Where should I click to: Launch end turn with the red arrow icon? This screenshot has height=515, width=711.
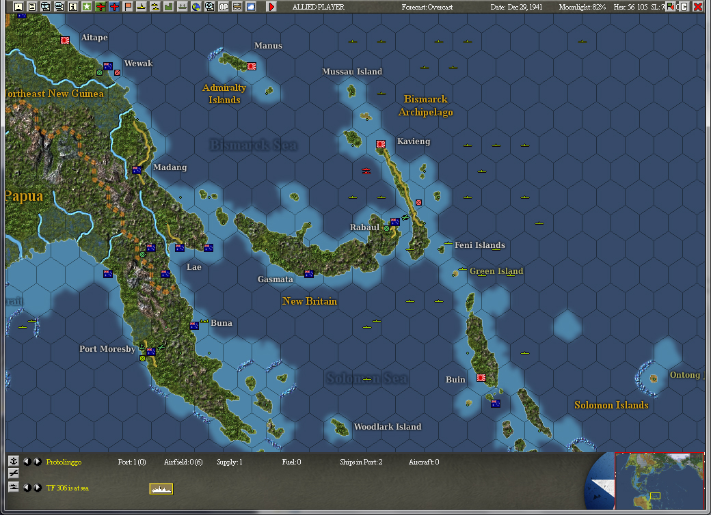(x=271, y=6)
